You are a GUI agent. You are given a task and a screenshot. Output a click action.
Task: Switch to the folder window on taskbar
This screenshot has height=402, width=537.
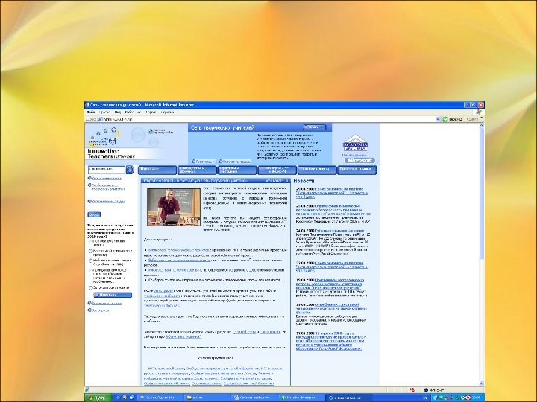click(207, 398)
